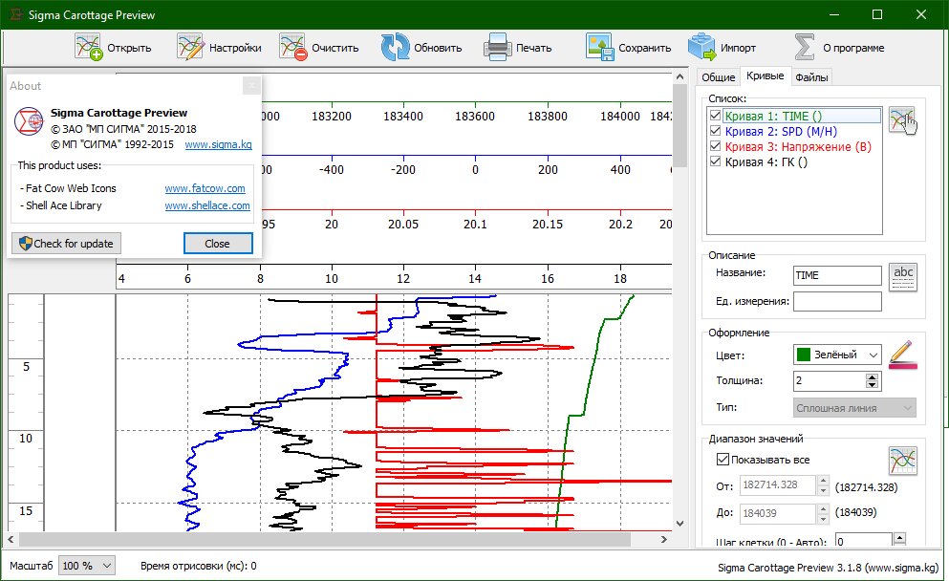Click the vertical scrollbar thumb beside the chart

point(680,125)
